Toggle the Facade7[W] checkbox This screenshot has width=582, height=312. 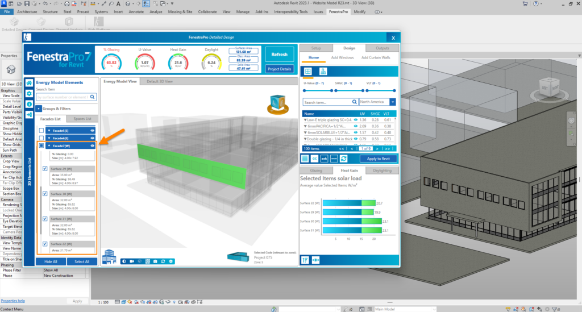[41, 146]
